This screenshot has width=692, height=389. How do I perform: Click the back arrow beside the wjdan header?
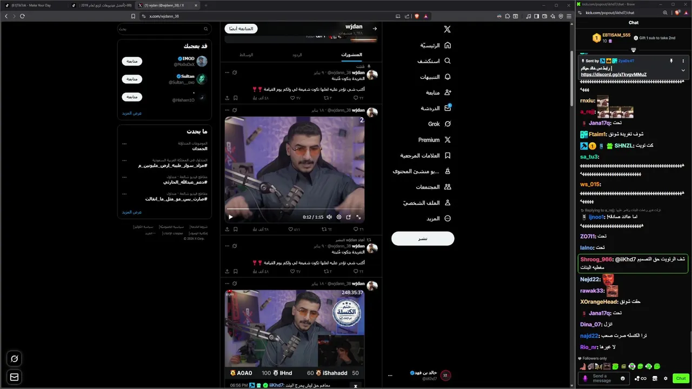pyautogui.click(x=375, y=28)
